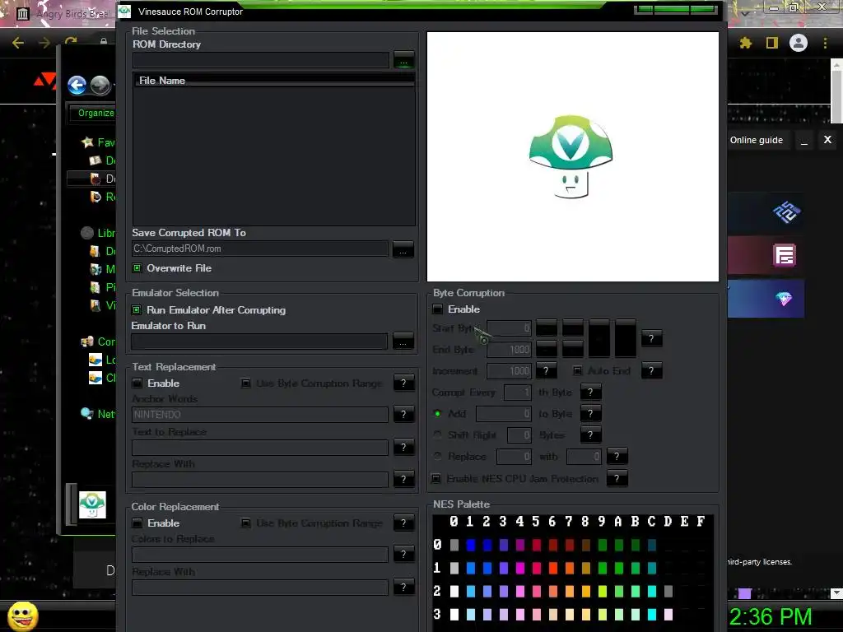Image resolution: width=843 pixels, height=632 pixels.
Task: Select the Shift Right radio option
Action: (437, 434)
